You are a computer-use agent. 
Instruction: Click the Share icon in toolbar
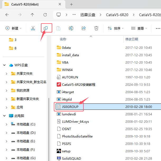point(84,28)
